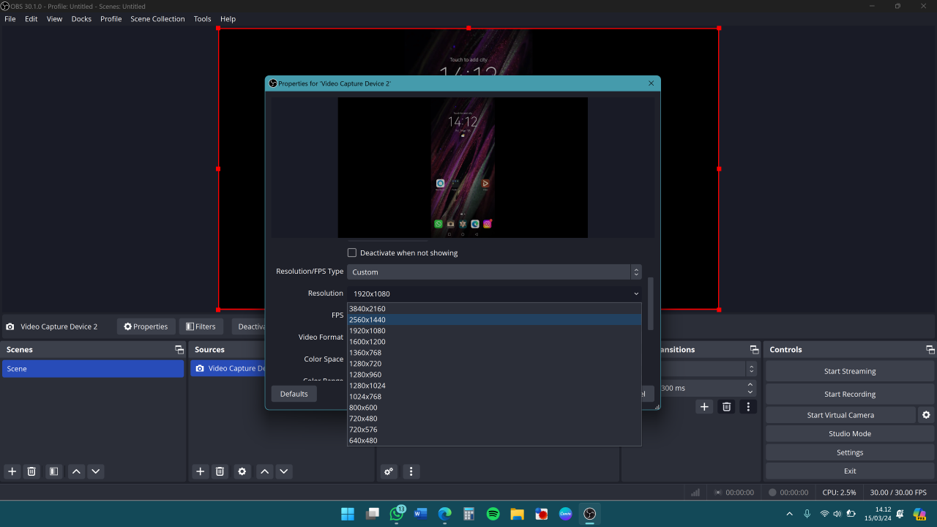Add a new scene with the plus icon
The image size is (937, 527).
11,471
